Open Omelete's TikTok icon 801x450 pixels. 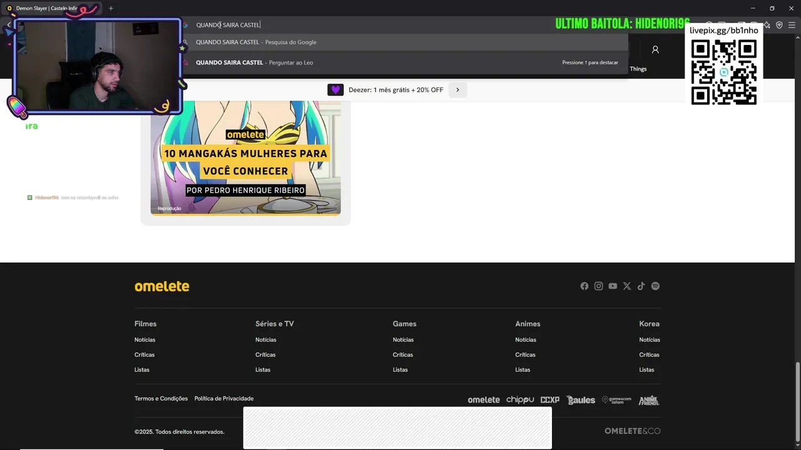coord(641,286)
